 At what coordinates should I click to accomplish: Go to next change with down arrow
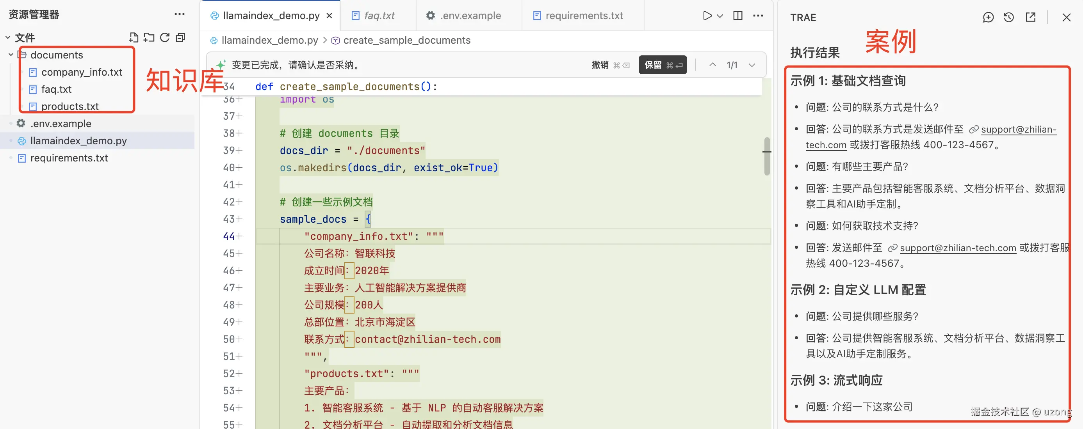point(752,65)
